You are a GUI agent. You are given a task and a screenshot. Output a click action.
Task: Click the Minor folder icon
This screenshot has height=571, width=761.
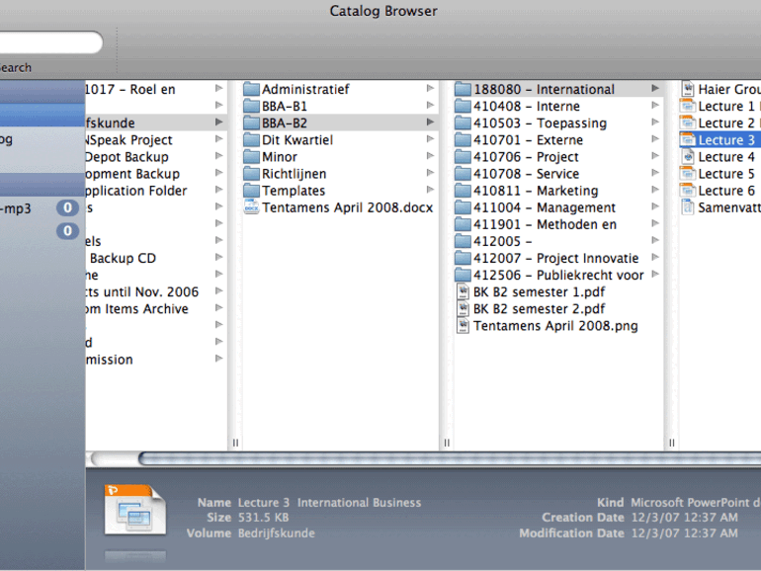(x=251, y=157)
